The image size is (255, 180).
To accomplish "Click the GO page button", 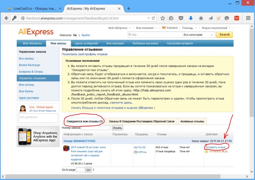I will [x=88, y=170].
